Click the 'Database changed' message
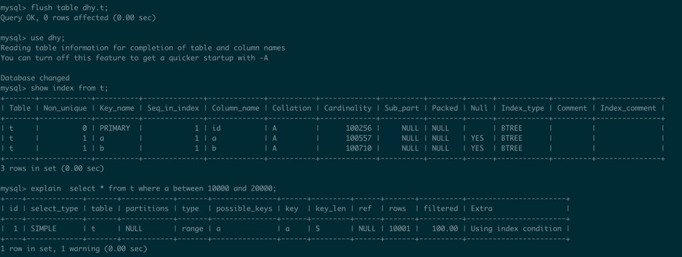The width and height of the screenshot is (682, 257). click(x=35, y=78)
